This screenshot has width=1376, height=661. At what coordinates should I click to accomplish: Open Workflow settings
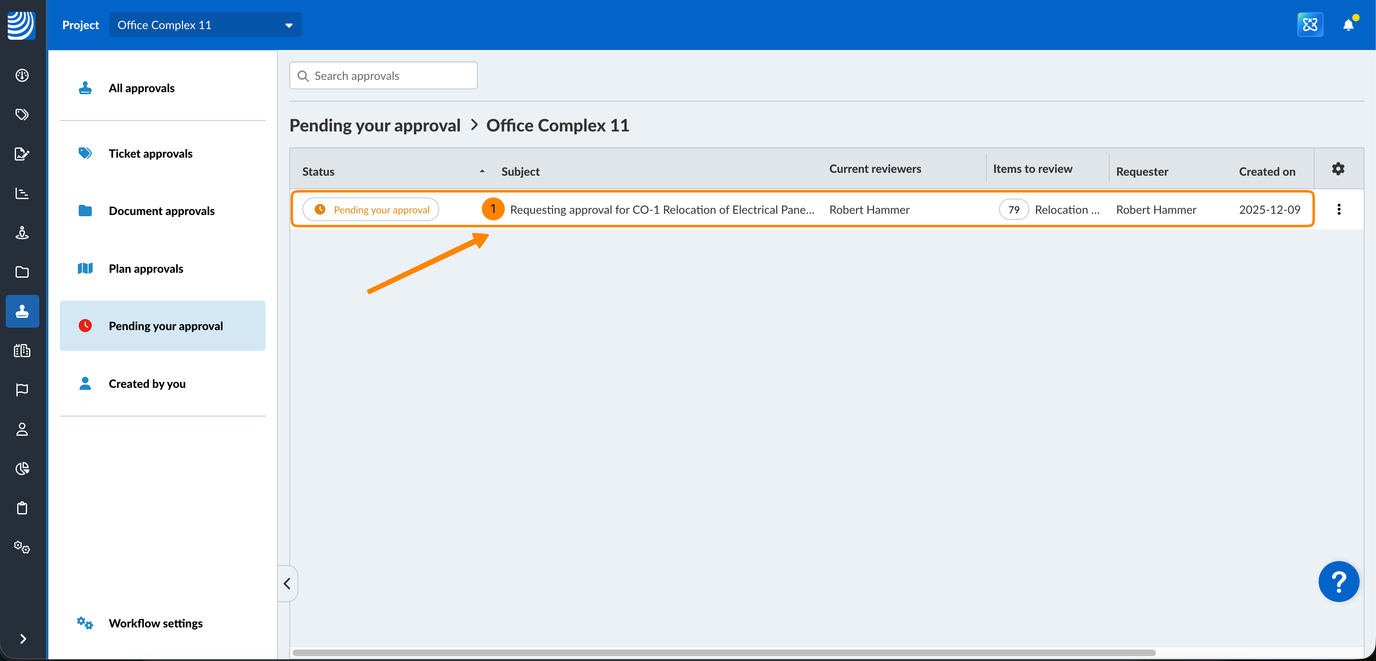click(155, 623)
